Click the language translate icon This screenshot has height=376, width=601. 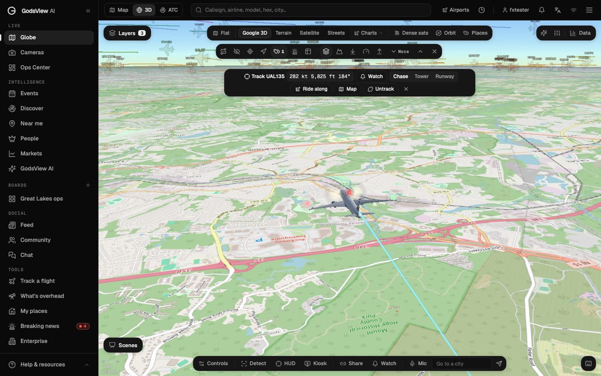tap(557, 10)
